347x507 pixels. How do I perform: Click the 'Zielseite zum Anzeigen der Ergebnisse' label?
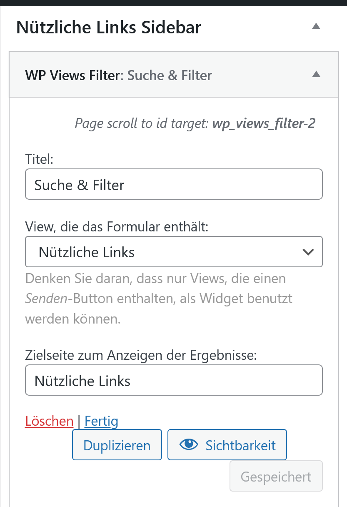coord(142,355)
